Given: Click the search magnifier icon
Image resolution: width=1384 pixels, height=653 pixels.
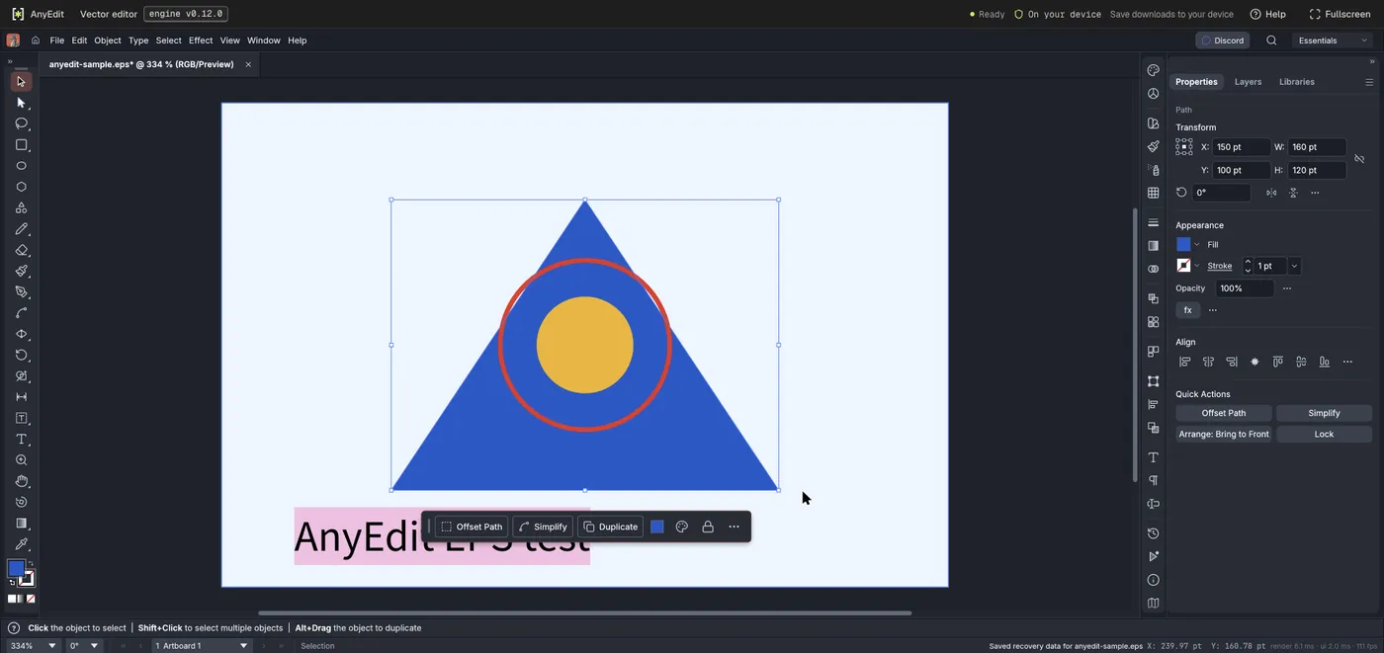Looking at the screenshot, I should coord(1271,41).
